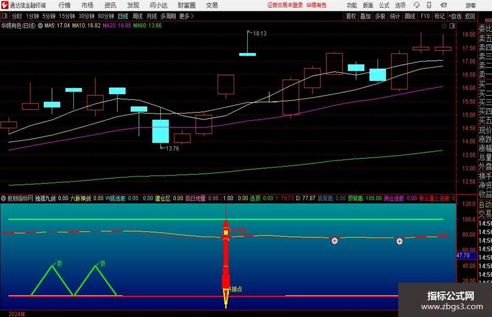This screenshot has height=317, width=492.
Task: Click the mobile phone icon in title bar
Action: pyautogui.click(x=429, y=5)
